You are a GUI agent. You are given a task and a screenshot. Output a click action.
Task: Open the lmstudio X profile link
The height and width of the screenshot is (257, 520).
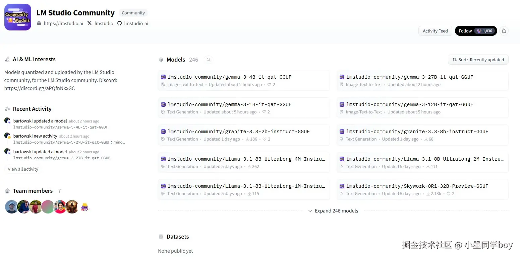pyautogui.click(x=104, y=23)
